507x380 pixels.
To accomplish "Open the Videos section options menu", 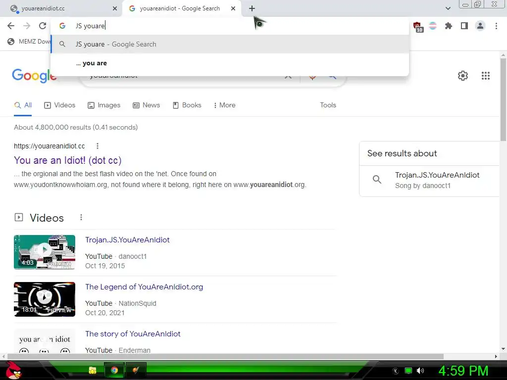I will [x=81, y=218].
